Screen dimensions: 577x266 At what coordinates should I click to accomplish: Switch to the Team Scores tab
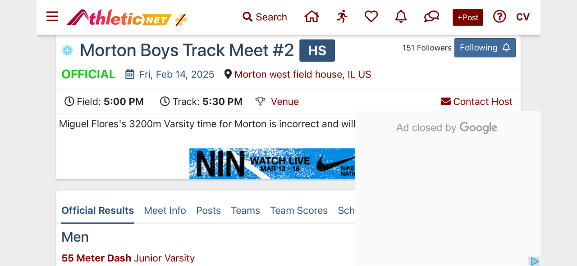point(299,211)
